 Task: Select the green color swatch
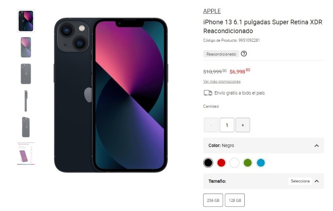click(248, 163)
